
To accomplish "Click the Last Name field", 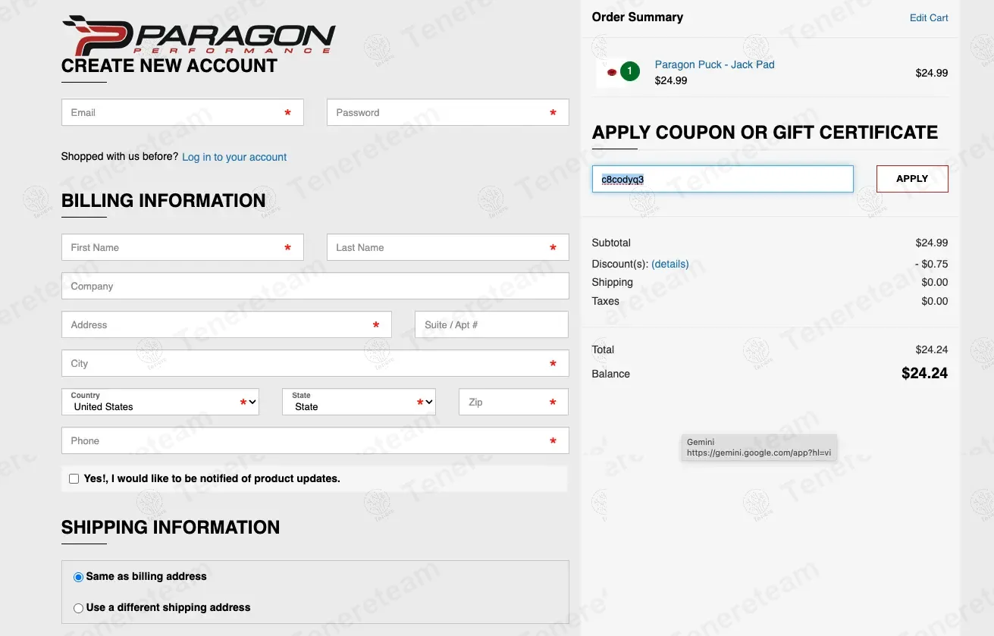I will coord(440,248).
